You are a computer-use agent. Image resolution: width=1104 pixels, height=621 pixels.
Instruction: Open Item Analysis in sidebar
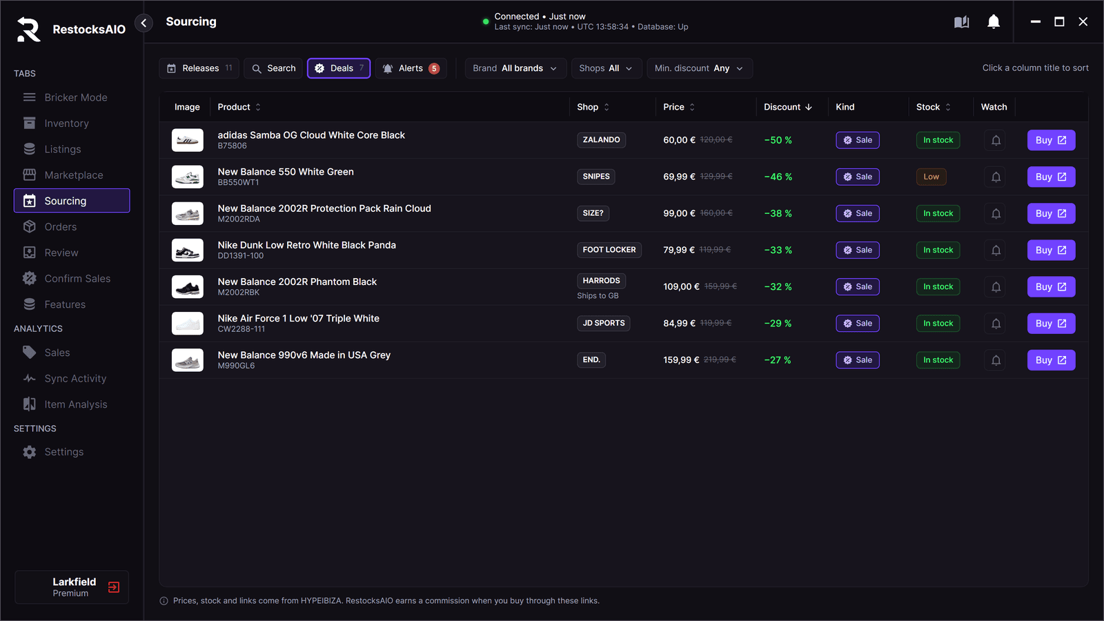pyautogui.click(x=72, y=404)
